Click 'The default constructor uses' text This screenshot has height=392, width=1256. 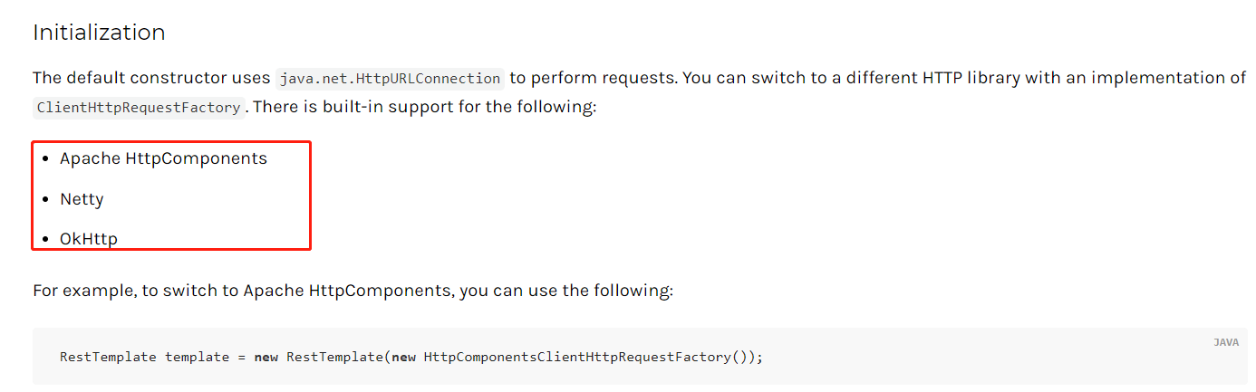pyautogui.click(x=151, y=78)
